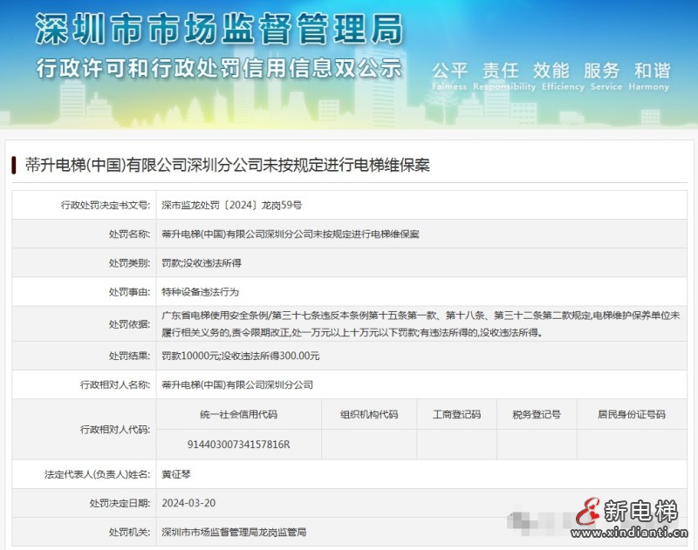Click the red bullet before the case title
698x550 pixels.
click(x=14, y=160)
